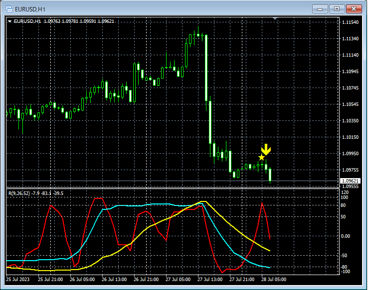Click the 1.10350 price scale label
Image resolution: width=368 pixels, height=290 pixels.
pos(351,120)
